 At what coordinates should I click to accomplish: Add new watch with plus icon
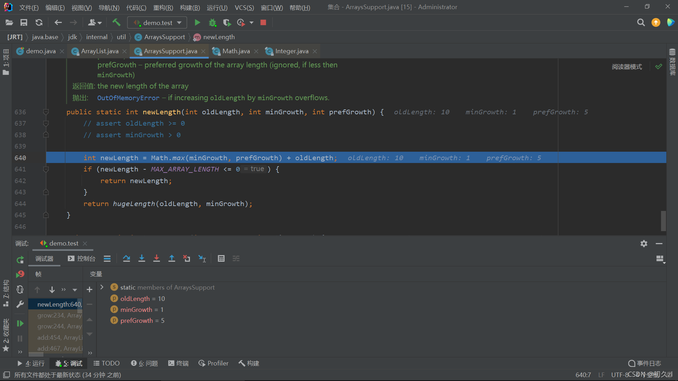89,290
